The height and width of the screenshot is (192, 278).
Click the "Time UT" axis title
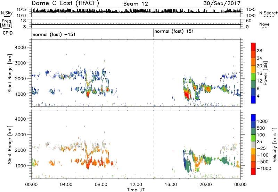(x=136, y=190)
